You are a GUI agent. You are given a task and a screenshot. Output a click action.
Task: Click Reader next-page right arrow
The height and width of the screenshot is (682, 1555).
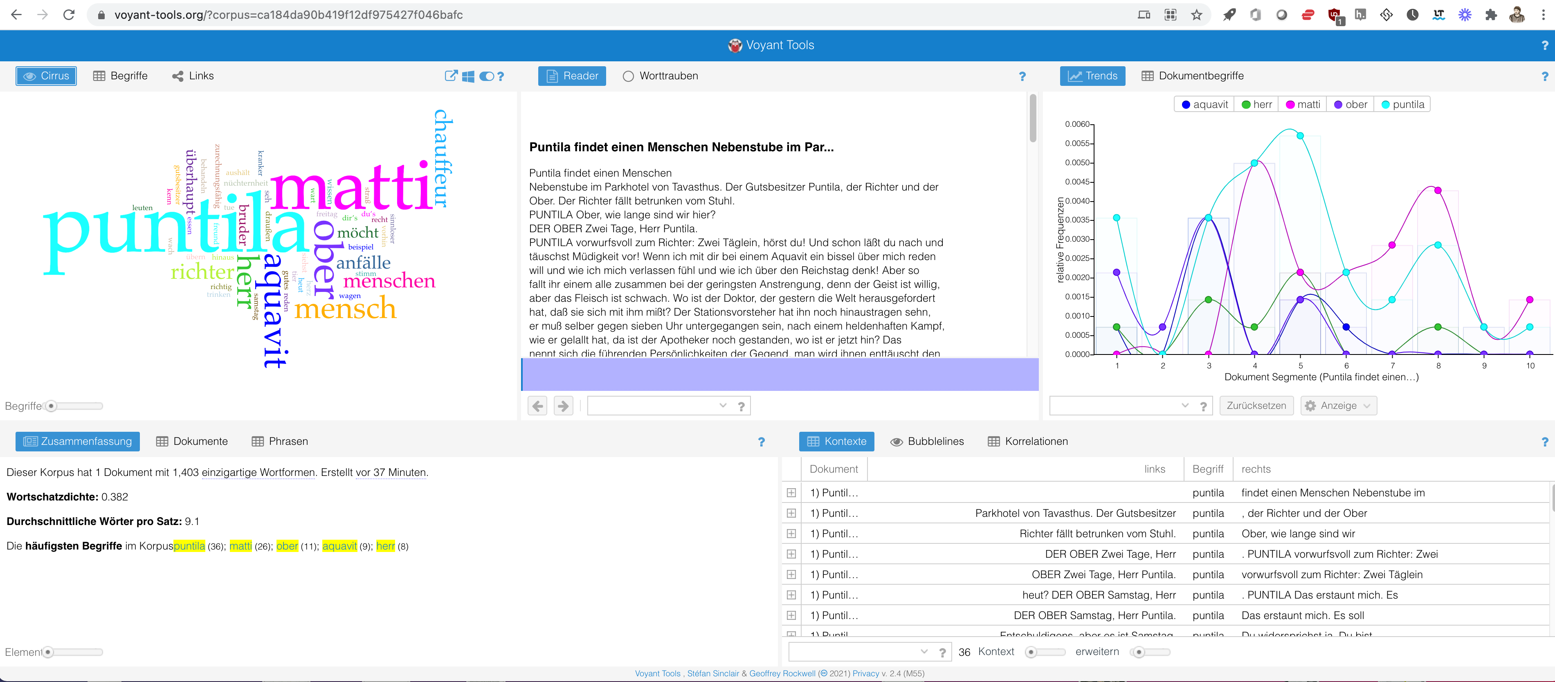click(x=563, y=406)
